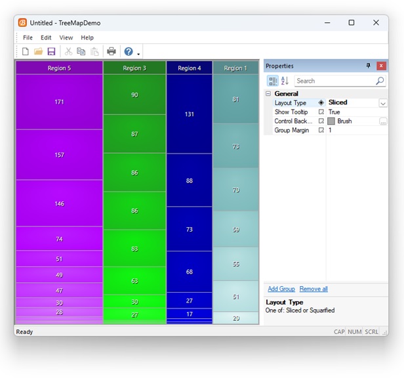Select the green 87 cell
This screenshot has height=380, width=404.
(134, 134)
